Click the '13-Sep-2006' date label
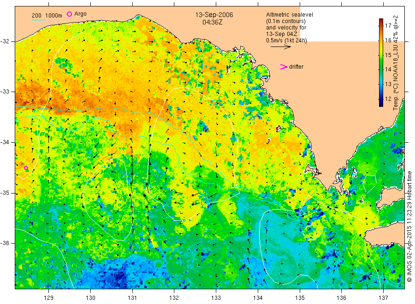 click(214, 15)
